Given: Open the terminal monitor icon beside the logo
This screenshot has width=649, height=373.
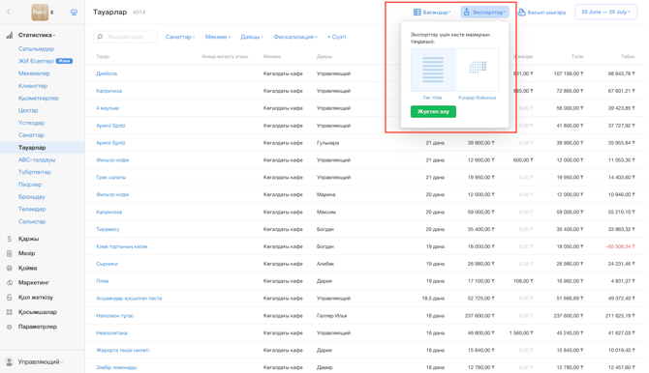Looking at the screenshot, I should pos(74,13).
